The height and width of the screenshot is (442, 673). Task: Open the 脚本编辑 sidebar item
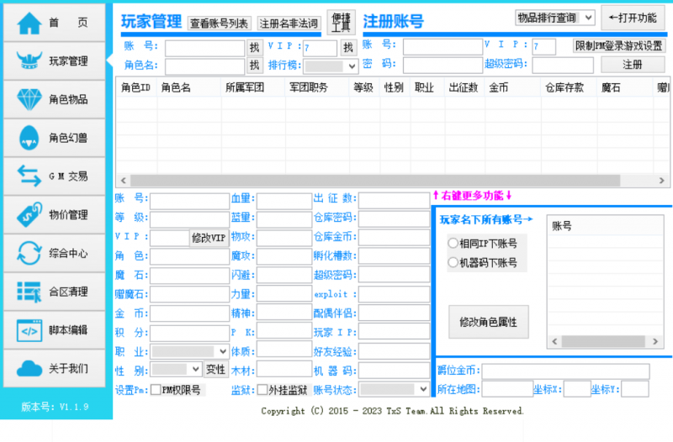point(54,330)
